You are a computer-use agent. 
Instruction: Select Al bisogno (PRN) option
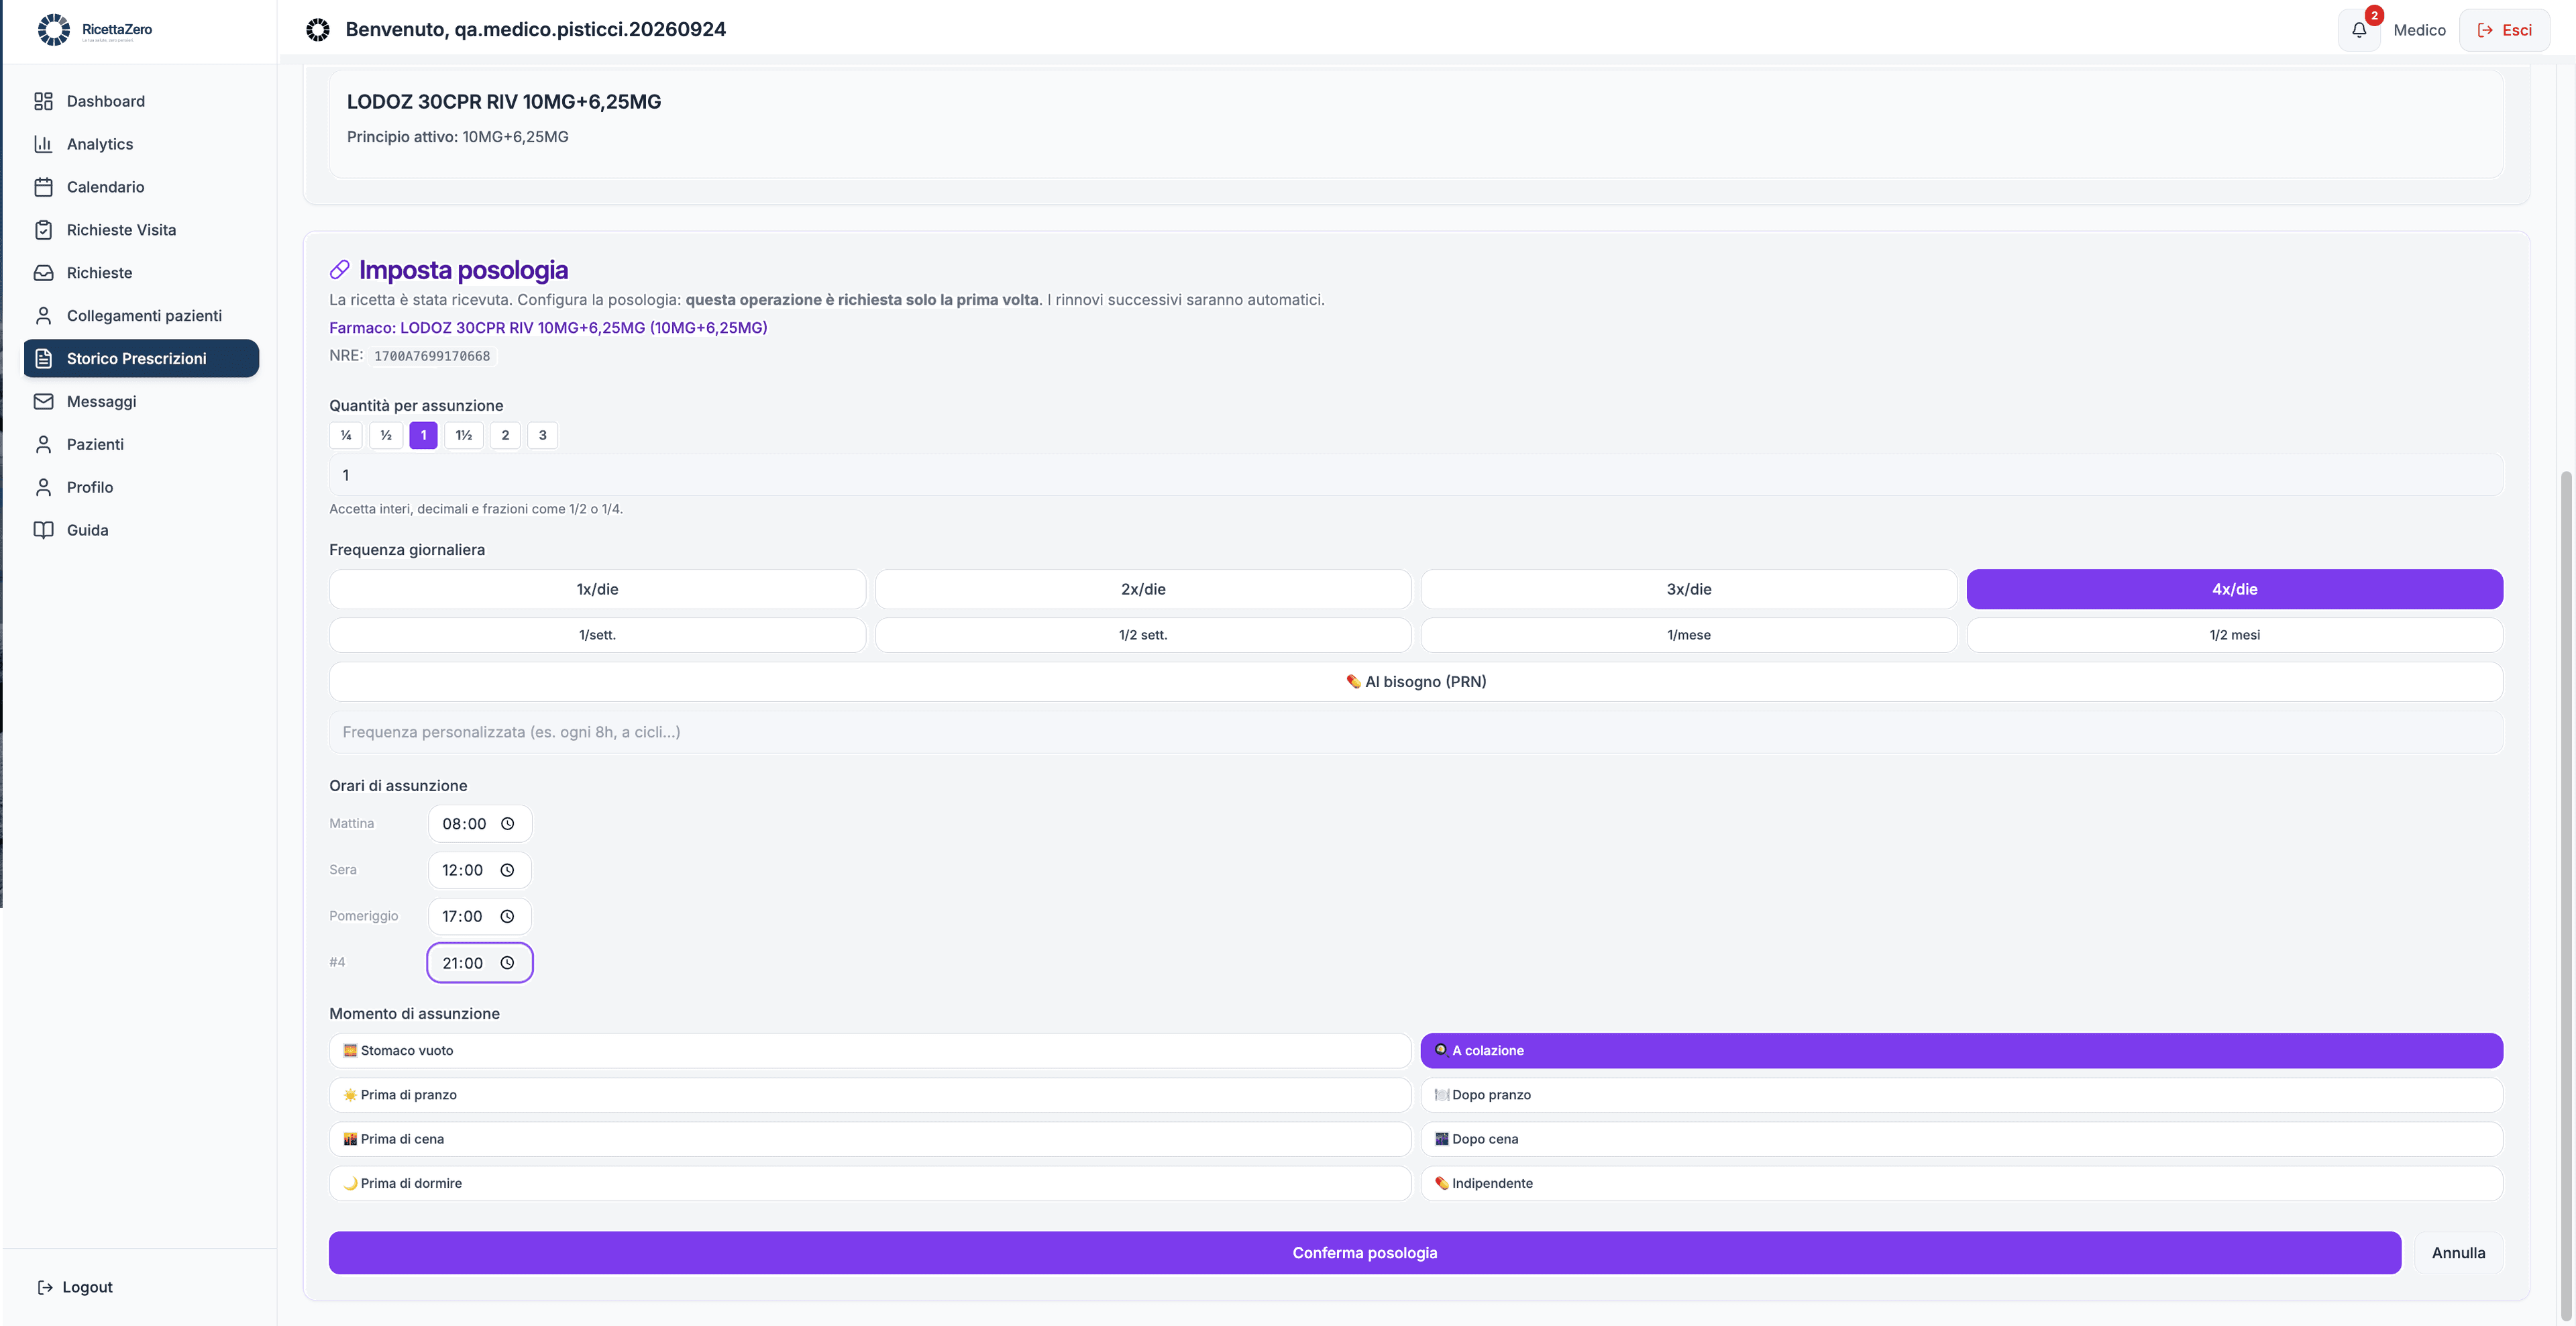[1416, 682]
